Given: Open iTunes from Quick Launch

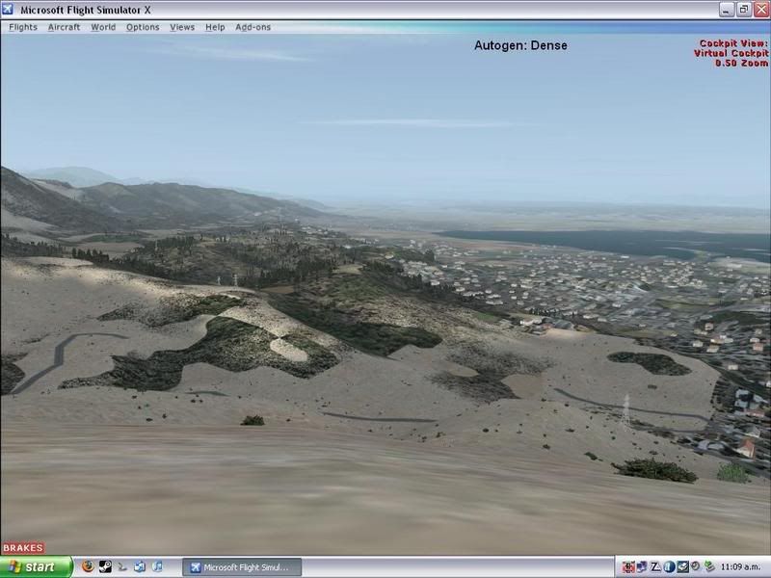Looking at the screenshot, I should 157,567.
